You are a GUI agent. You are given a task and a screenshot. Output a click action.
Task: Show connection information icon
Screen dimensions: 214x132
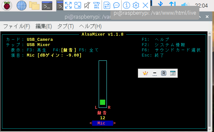pos(126,5)
